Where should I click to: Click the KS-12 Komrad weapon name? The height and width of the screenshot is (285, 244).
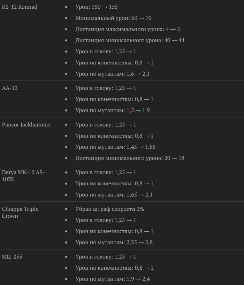20,7
